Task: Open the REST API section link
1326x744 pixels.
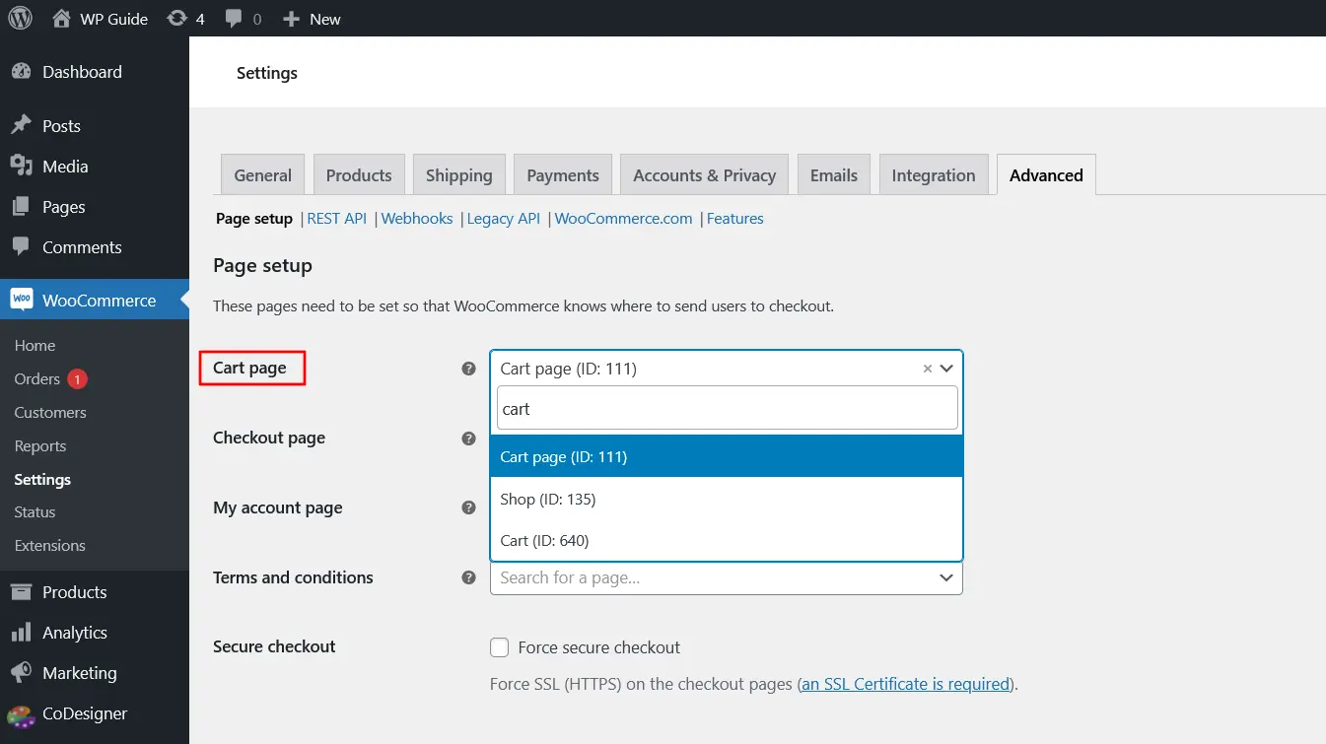Action: pyautogui.click(x=336, y=219)
